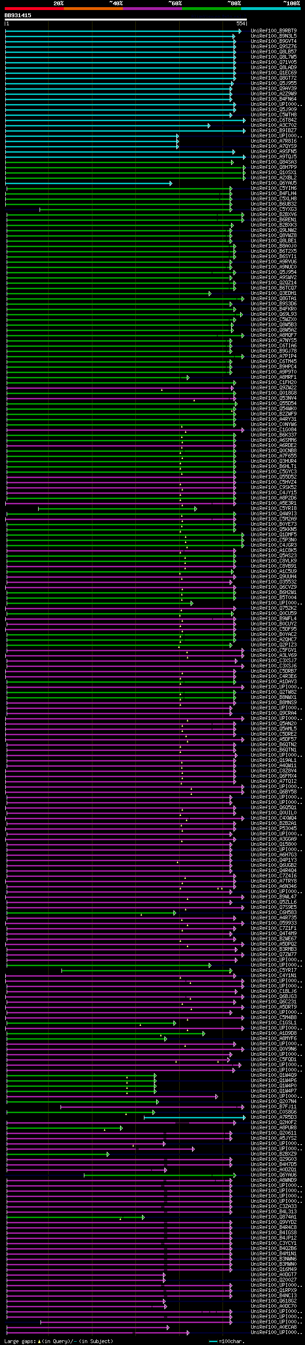Click the UniRef100_B7FJ11 hit label

(274, 1106)
